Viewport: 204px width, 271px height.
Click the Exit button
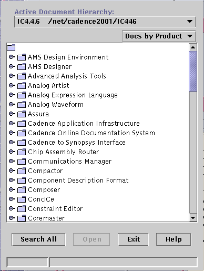(x=133, y=239)
